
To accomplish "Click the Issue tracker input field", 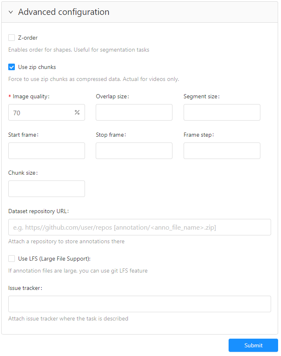I will (139, 304).
